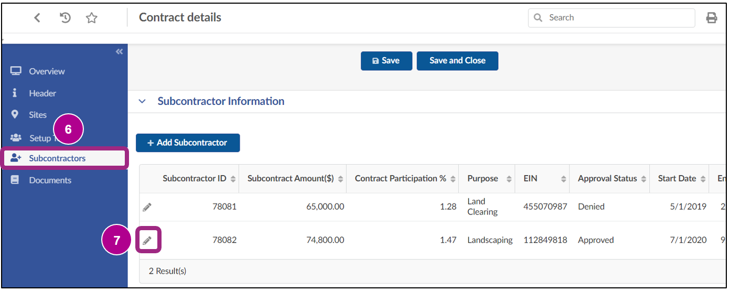The width and height of the screenshot is (730, 291).
Task: Open the recent history clock icon
Action: (x=65, y=18)
